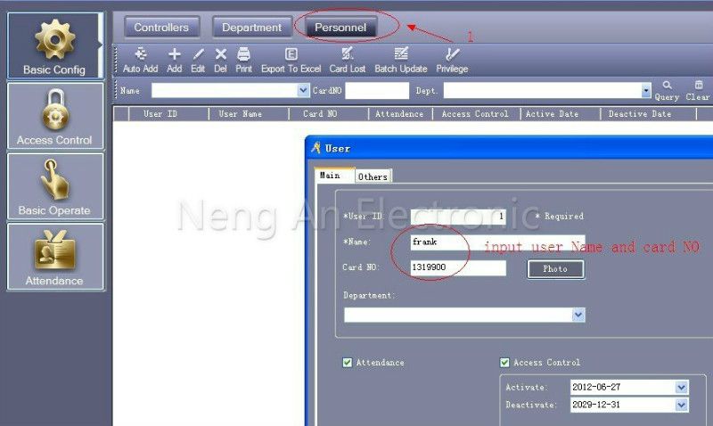Click the Card NO input field
713x426 pixels.
[x=458, y=267]
